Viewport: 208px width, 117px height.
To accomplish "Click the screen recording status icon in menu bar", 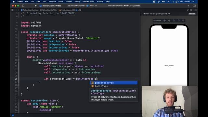I will click(154, 2).
